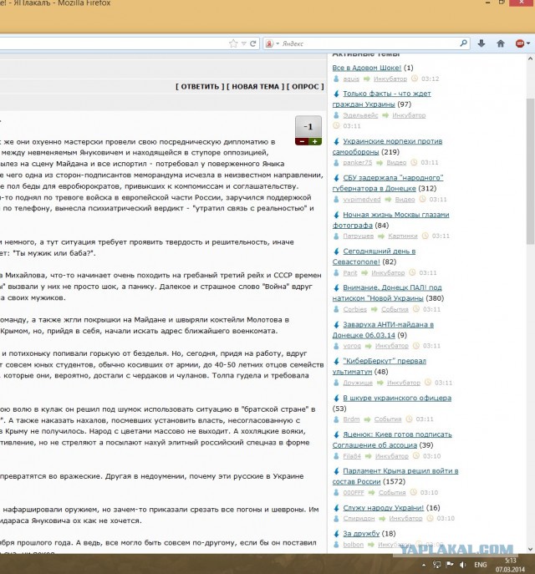Open topic Все в Адовом Шоке!
The image size is (535, 574).
click(366, 68)
